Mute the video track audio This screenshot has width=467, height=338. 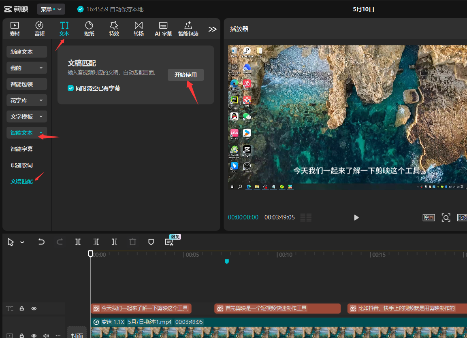click(46, 336)
